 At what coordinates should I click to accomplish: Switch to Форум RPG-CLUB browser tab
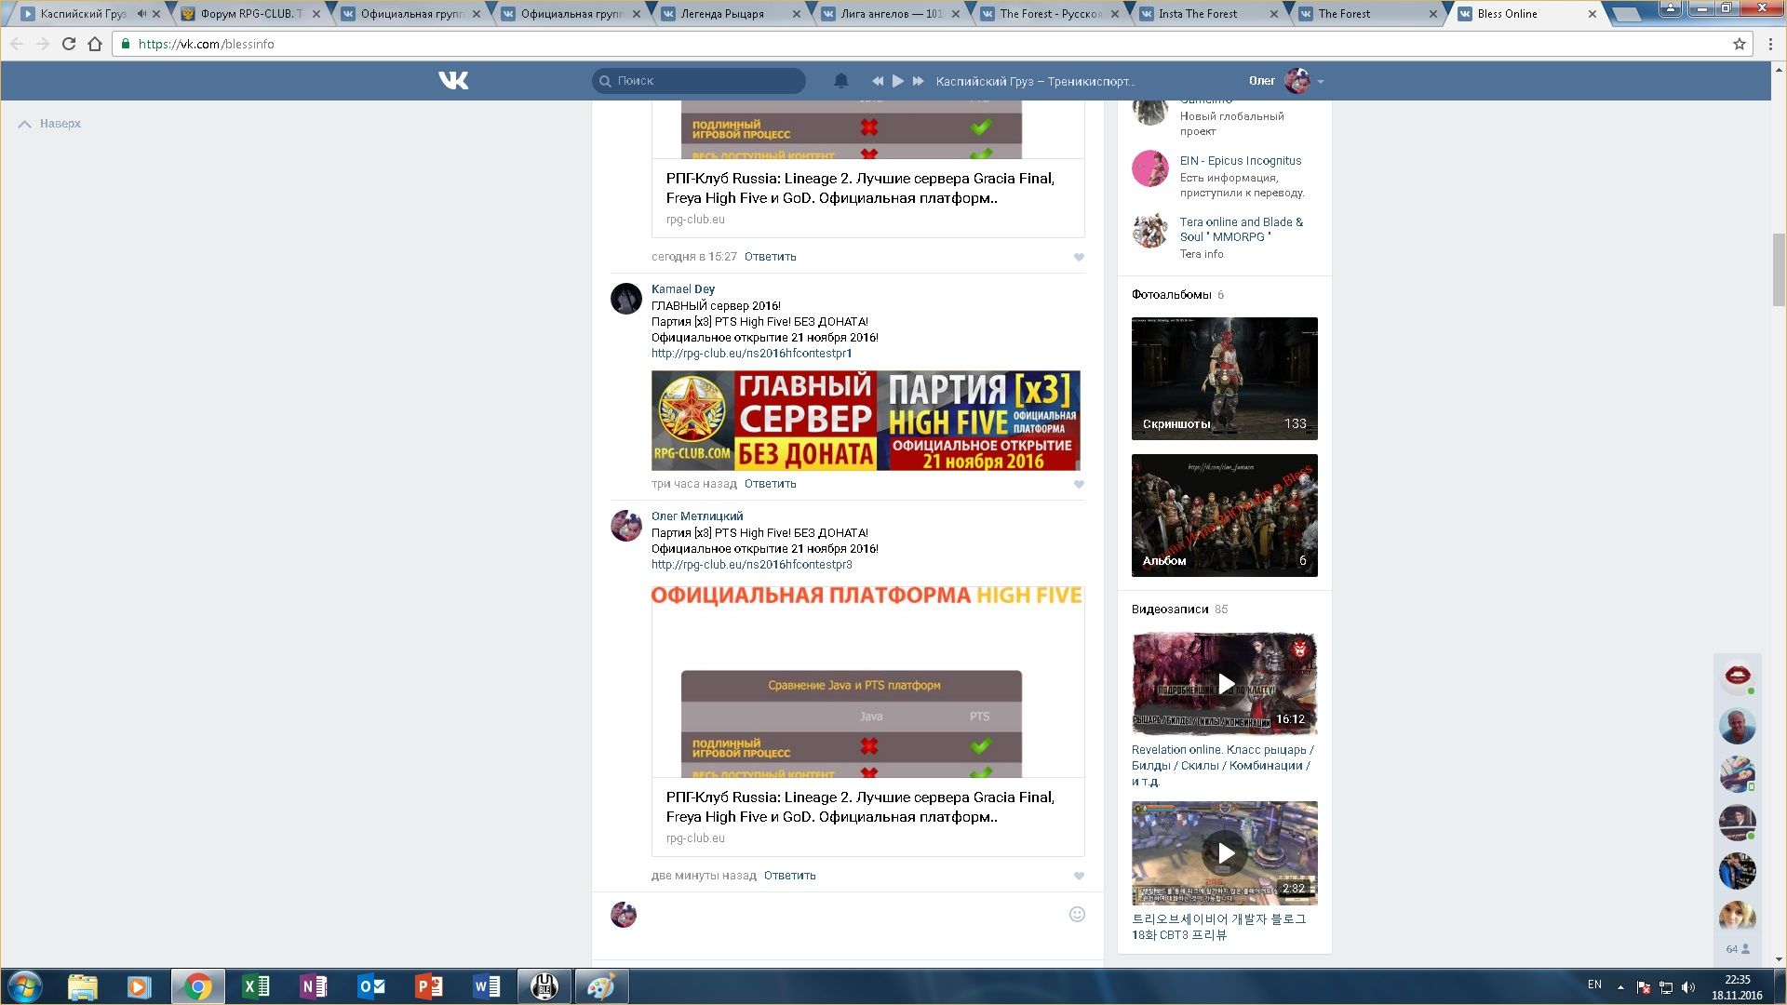(250, 14)
